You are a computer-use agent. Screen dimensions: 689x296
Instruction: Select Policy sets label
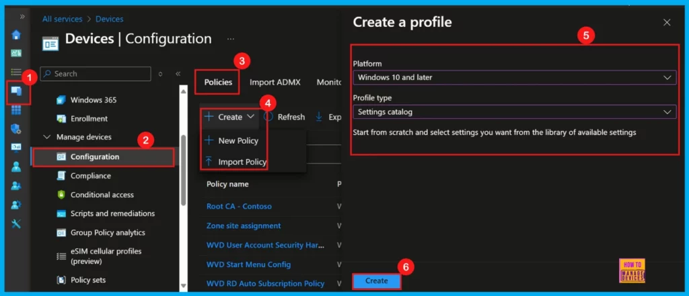pos(88,280)
